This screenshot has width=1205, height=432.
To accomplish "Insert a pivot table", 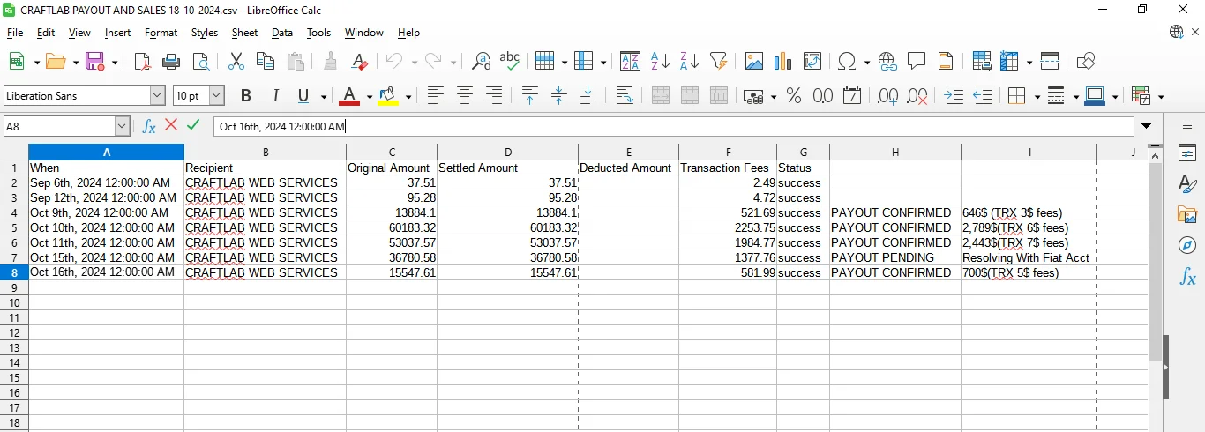I will (x=812, y=61).
